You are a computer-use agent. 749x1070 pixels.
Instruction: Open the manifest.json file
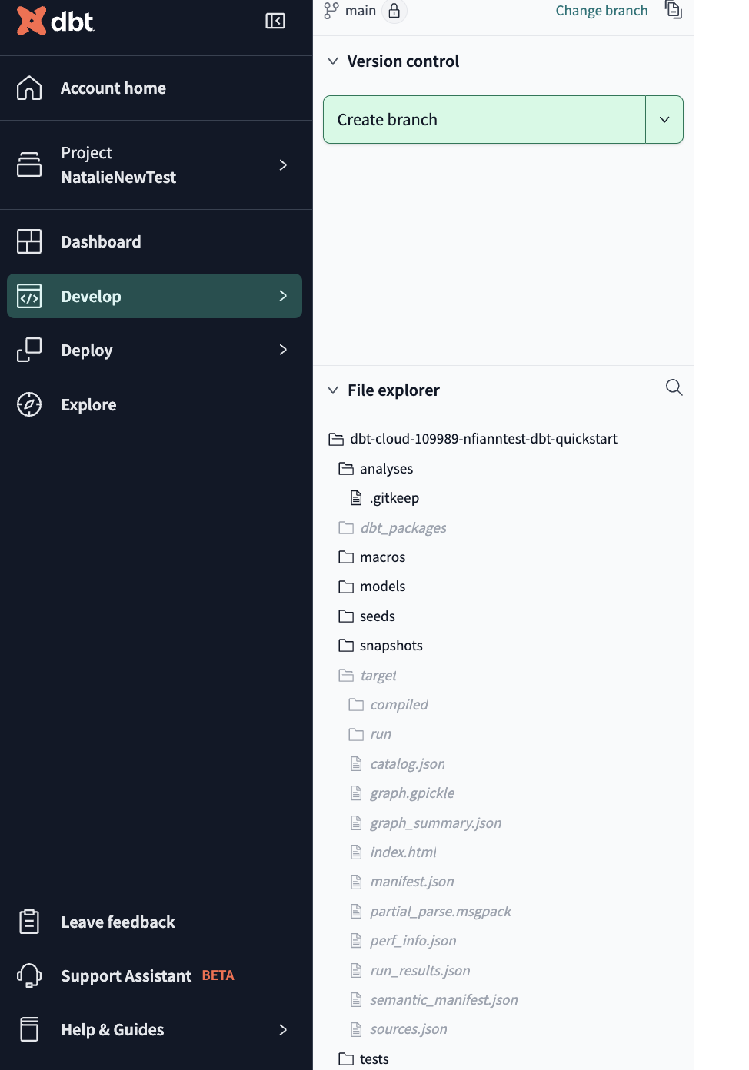tap(411, 882)
